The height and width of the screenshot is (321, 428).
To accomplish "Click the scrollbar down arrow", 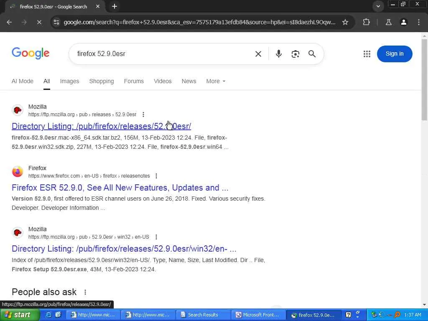I will click(424, 305).
